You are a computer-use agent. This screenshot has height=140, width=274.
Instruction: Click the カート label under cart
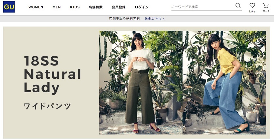pyautogui.click(x=266, y=11)
